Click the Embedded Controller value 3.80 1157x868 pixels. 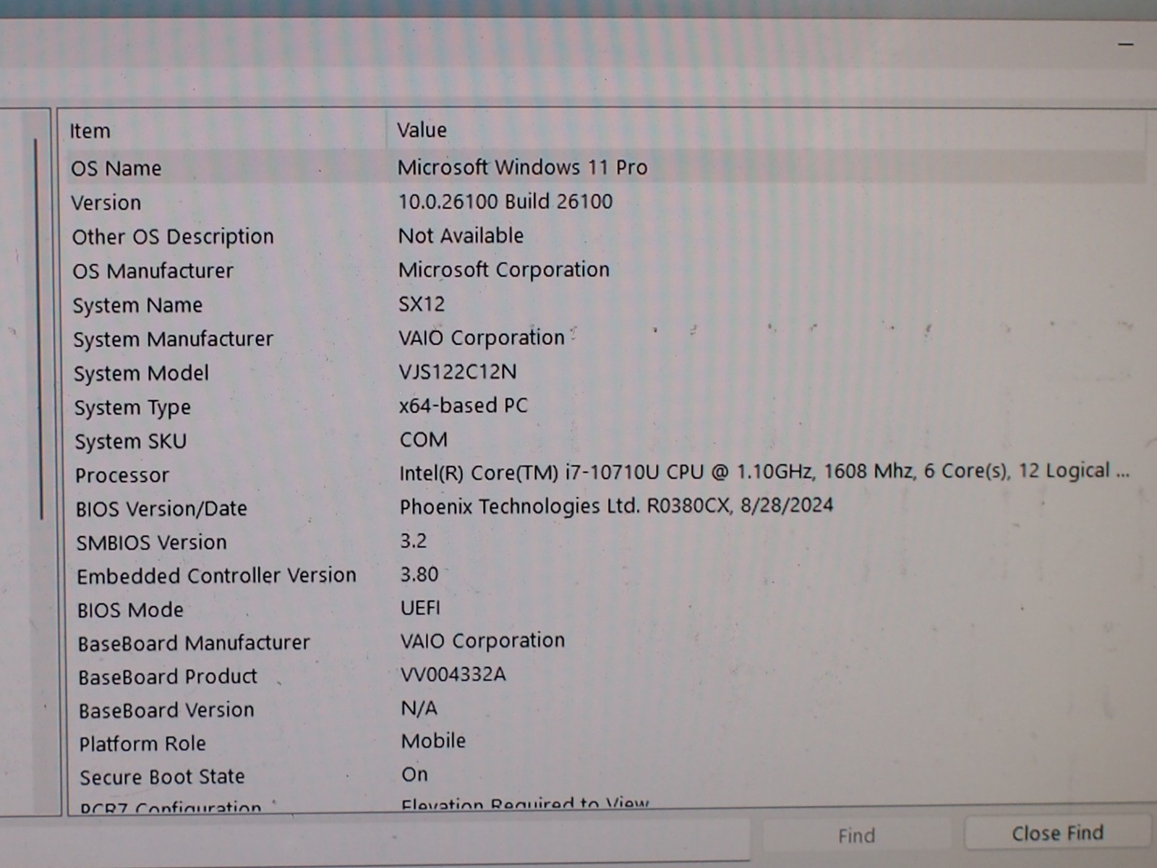(x=419, y=574)
